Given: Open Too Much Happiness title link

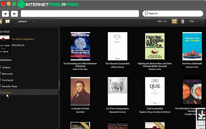Looking at the screenshot, I should click(23, 39).
